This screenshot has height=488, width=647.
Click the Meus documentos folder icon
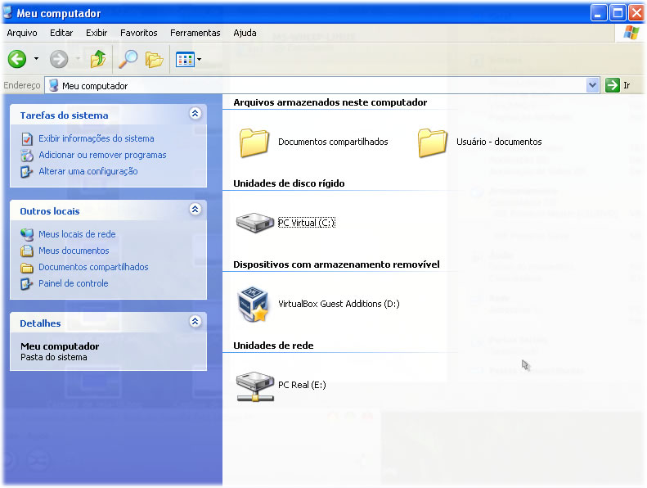point(27,251)
